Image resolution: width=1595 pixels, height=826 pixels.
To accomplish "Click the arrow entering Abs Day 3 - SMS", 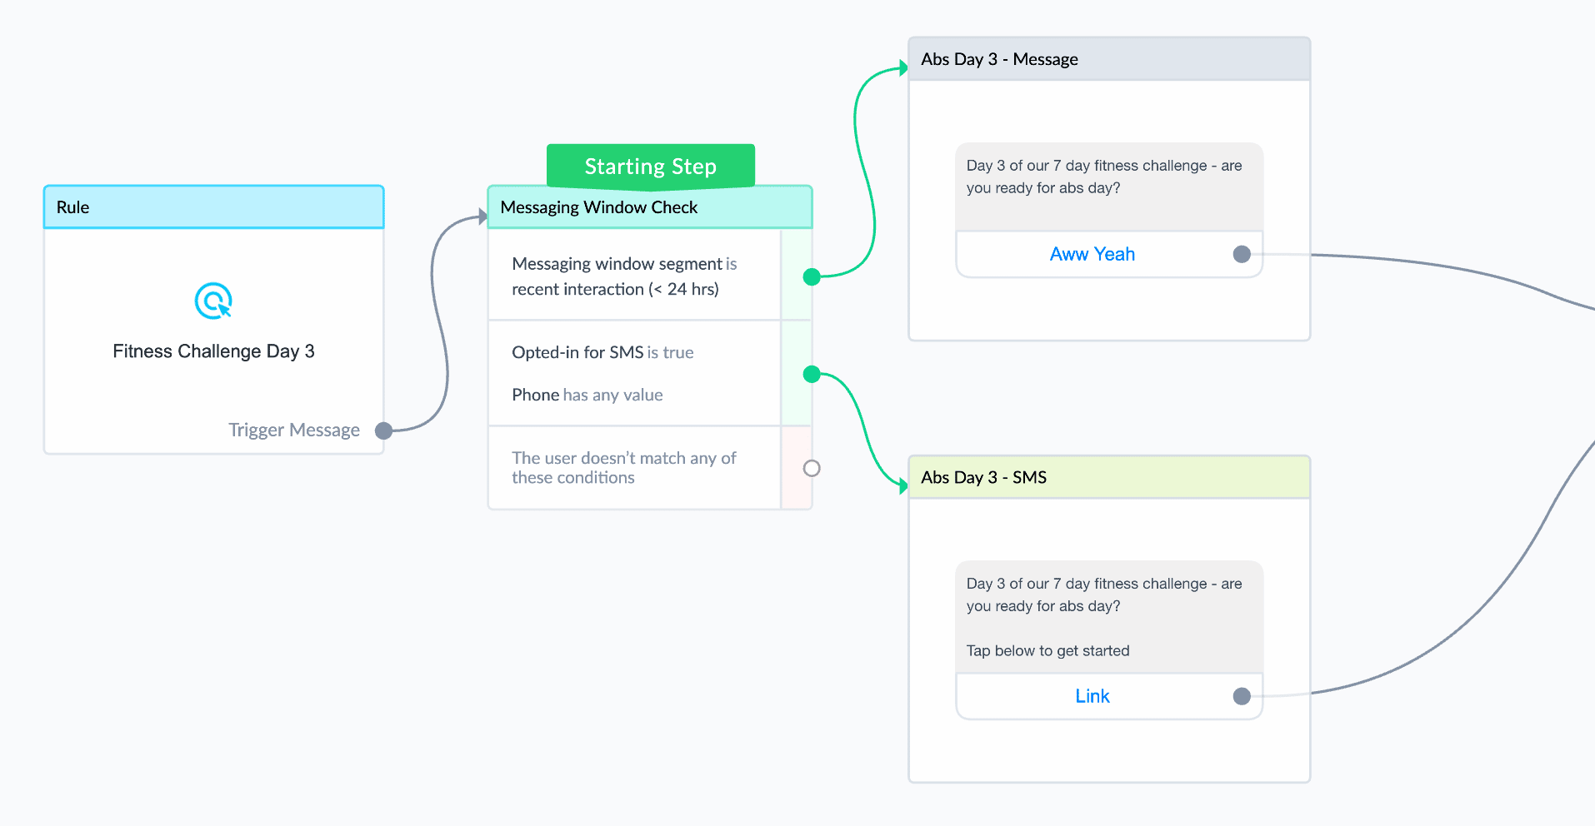I will point(903,486).
